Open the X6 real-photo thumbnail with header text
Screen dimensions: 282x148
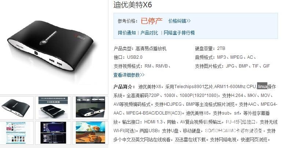(x=53, y=108)
